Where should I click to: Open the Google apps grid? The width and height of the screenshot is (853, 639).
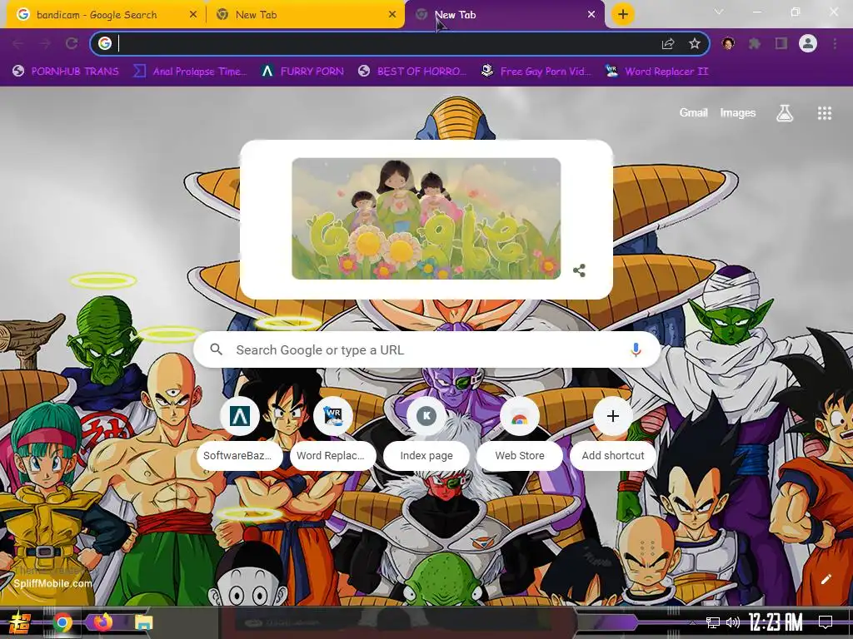point(825,113)
